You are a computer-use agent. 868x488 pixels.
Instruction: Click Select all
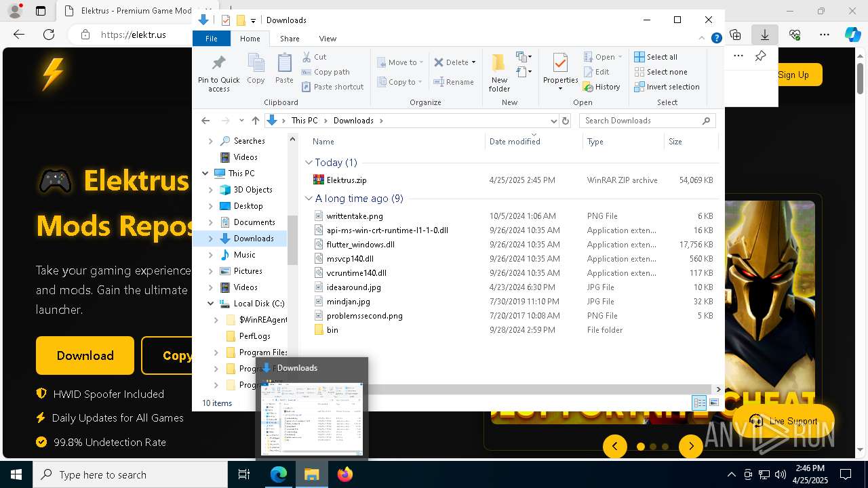[x=656, y=57]
